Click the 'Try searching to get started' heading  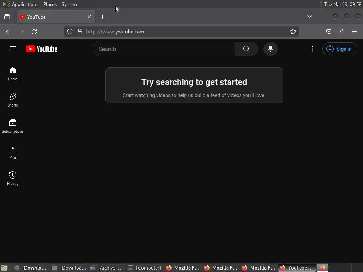click(194, 82)
